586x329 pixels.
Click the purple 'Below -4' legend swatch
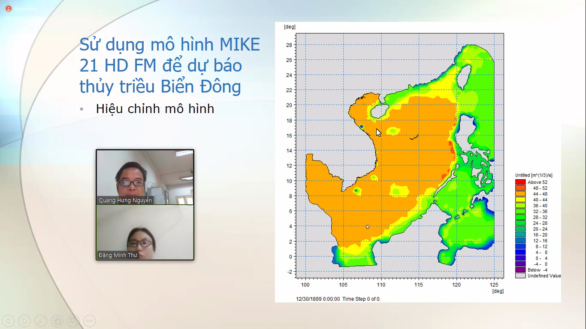tap(520, 270)
